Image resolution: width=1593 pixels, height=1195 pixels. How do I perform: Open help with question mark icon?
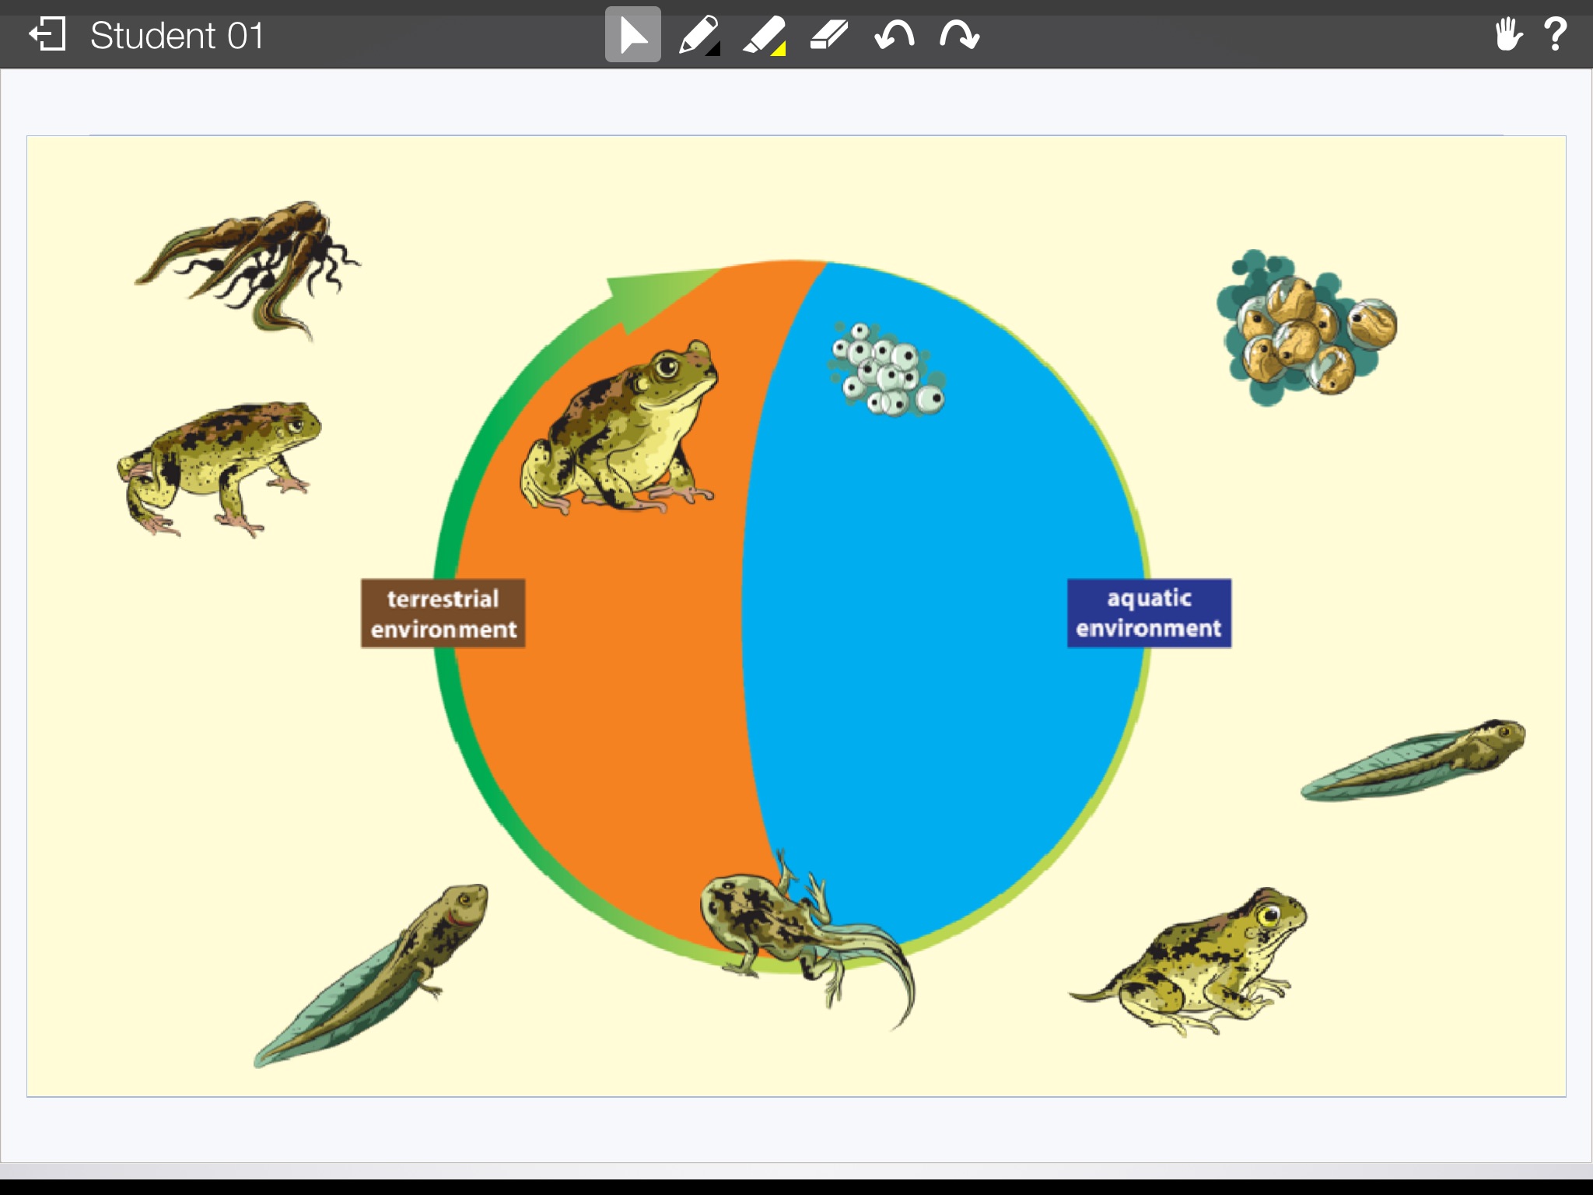click(x=1555, y=35)
